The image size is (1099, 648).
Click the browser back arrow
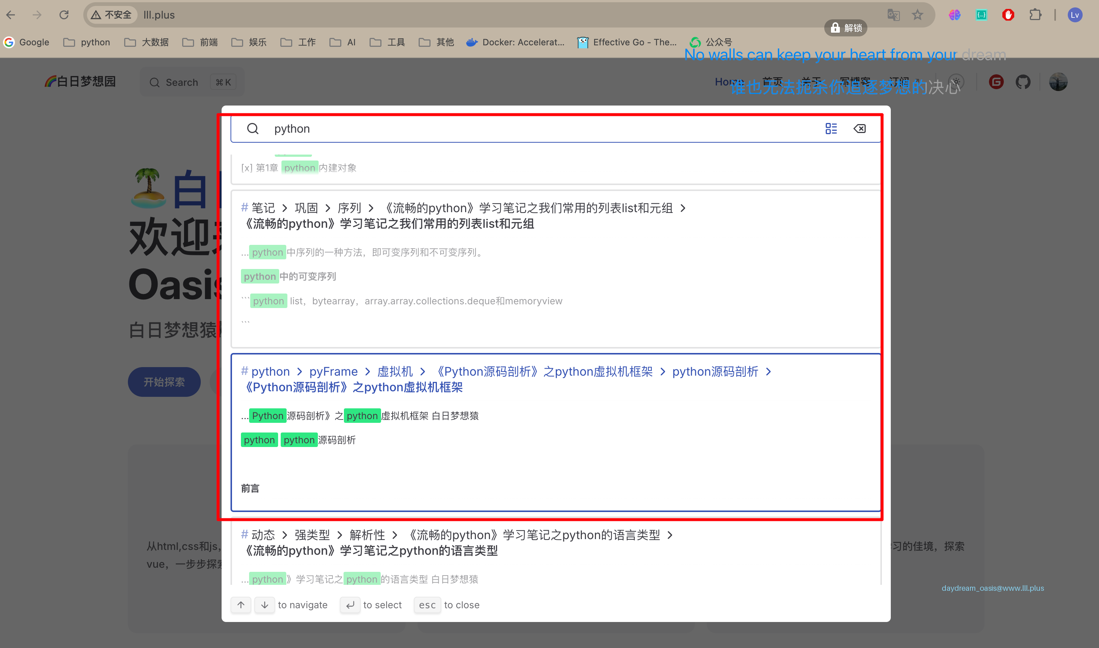click(11, 15)
